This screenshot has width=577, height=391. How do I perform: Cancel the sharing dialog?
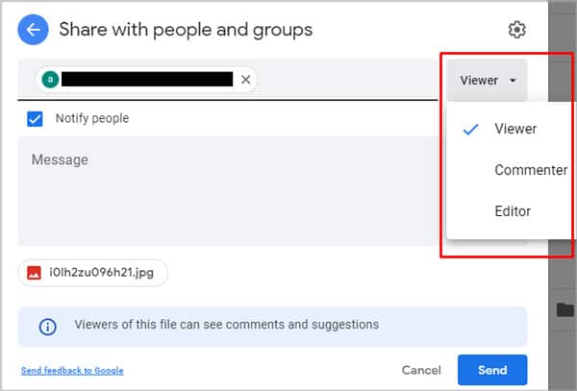click(x=421, y=370)
